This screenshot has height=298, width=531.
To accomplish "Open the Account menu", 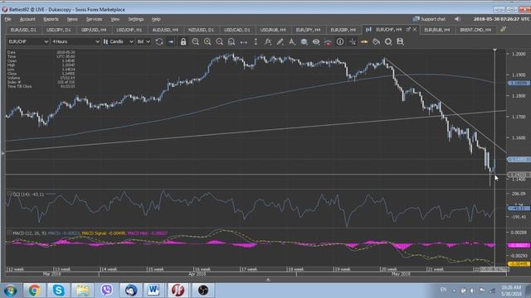I will [x=27, y=19].
